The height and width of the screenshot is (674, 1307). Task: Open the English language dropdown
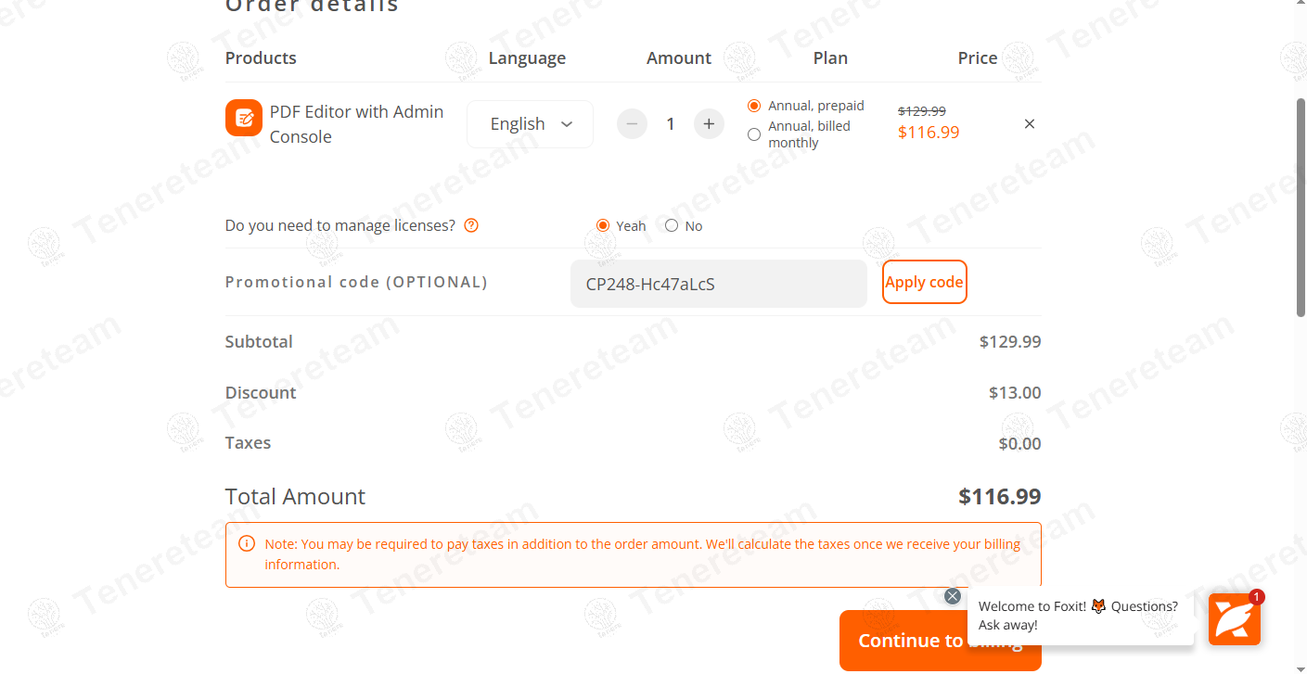pos(530,123)
